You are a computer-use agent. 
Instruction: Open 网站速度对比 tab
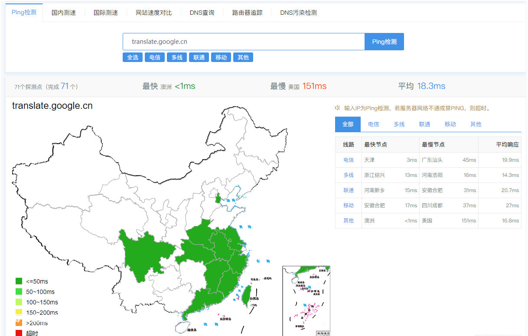(x=154, y=13)
